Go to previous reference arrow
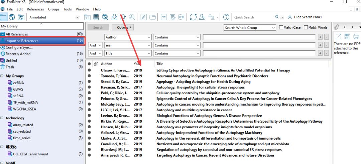This screenshot has height=164, width=361. pyautogui.click(x=344, y=27)
